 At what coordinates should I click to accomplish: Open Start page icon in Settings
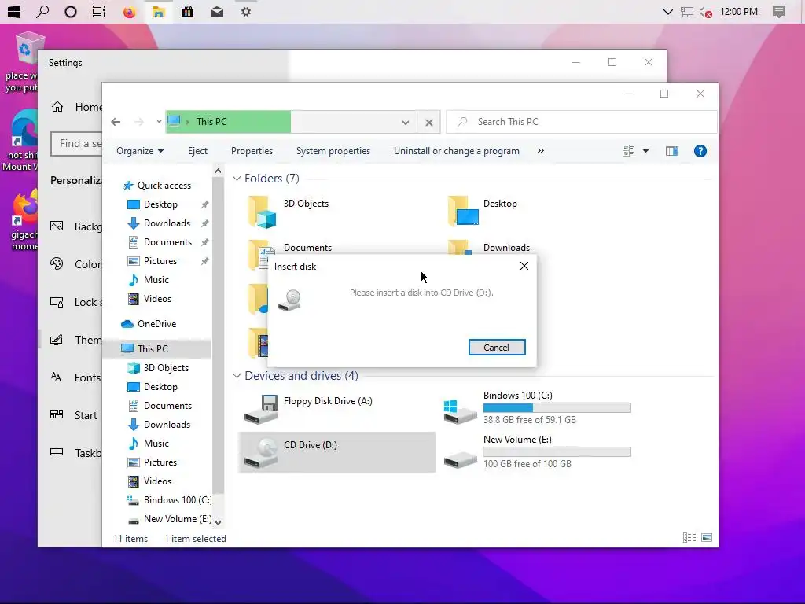57,415
